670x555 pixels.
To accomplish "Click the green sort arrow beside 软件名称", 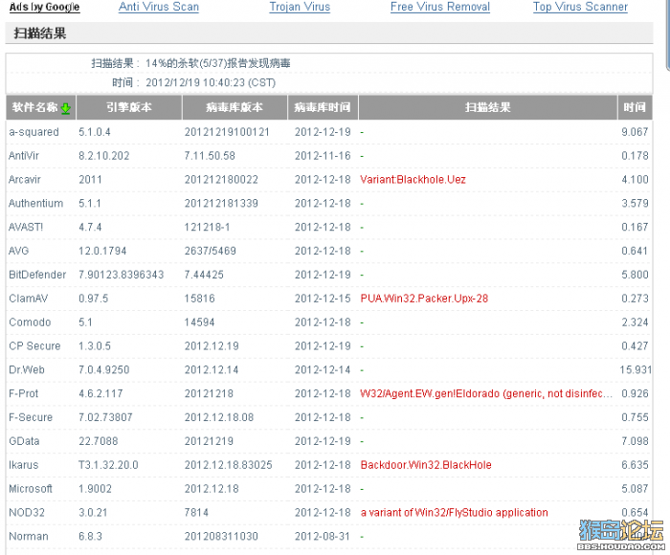I will [x=65, y=108].
